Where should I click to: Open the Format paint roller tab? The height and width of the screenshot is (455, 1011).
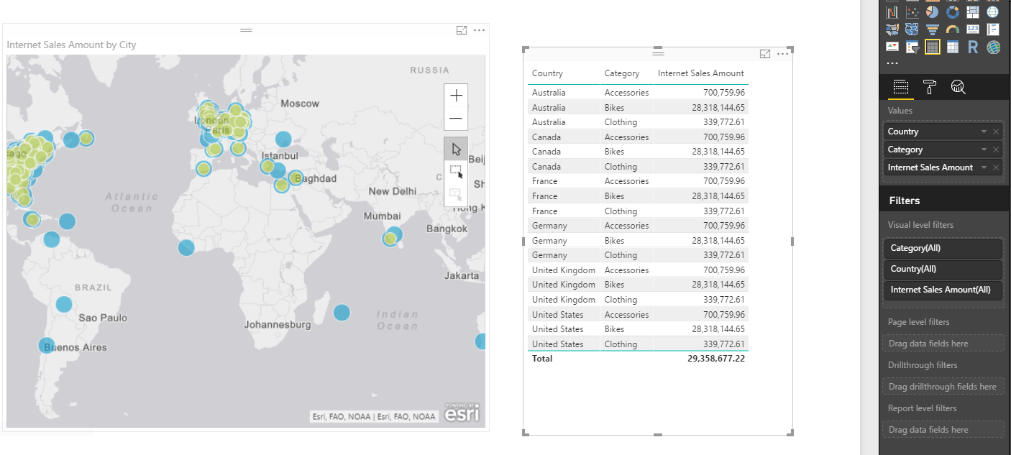(929, 88)
